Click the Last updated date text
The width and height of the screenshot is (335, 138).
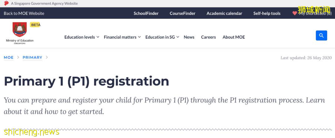(306, 58)
